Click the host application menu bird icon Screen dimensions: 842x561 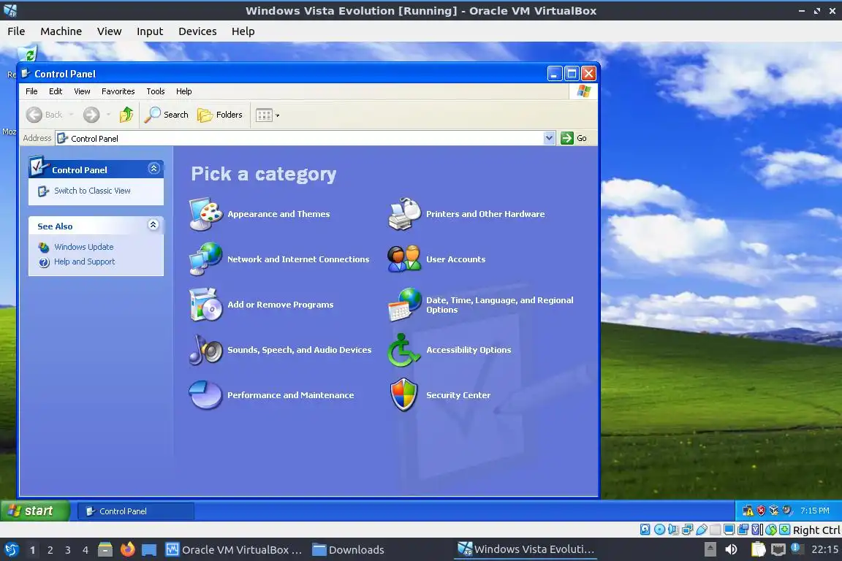coord(11,550)
